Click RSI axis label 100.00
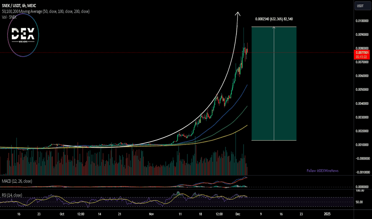372x219 pixels. (x=360, y=190)
